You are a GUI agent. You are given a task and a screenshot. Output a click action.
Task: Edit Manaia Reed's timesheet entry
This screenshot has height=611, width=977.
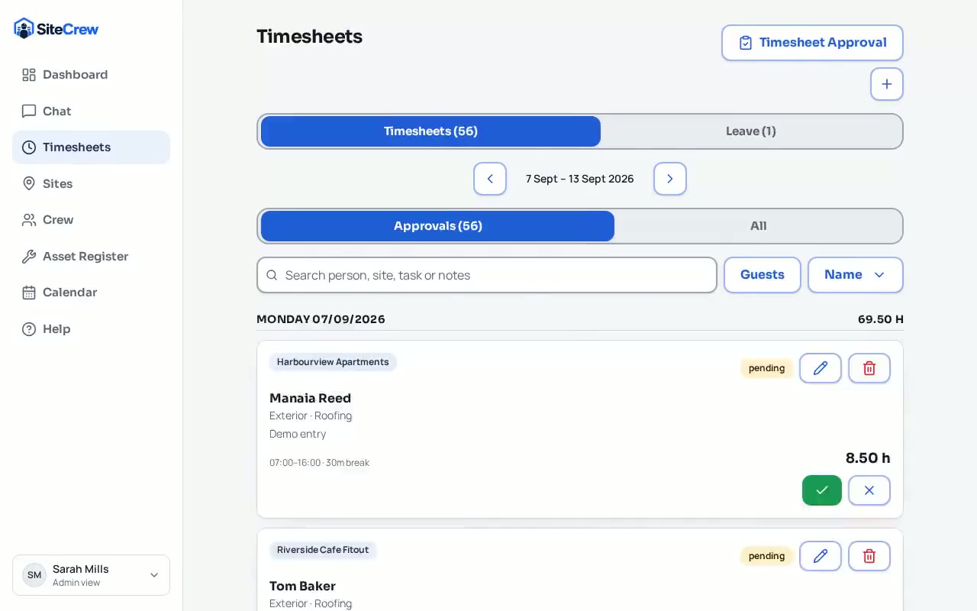click(821, 368)
